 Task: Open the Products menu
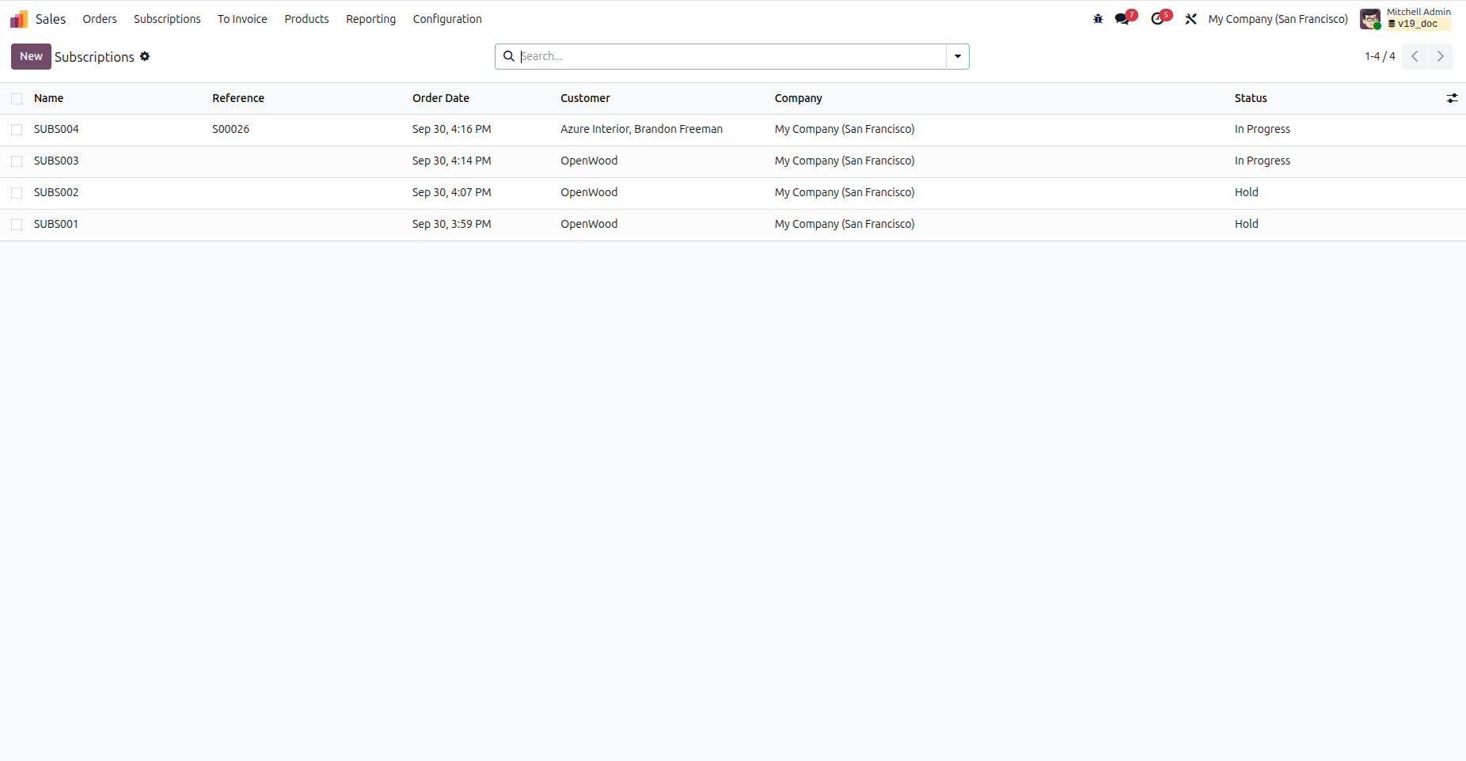click(x=306, y=19)
